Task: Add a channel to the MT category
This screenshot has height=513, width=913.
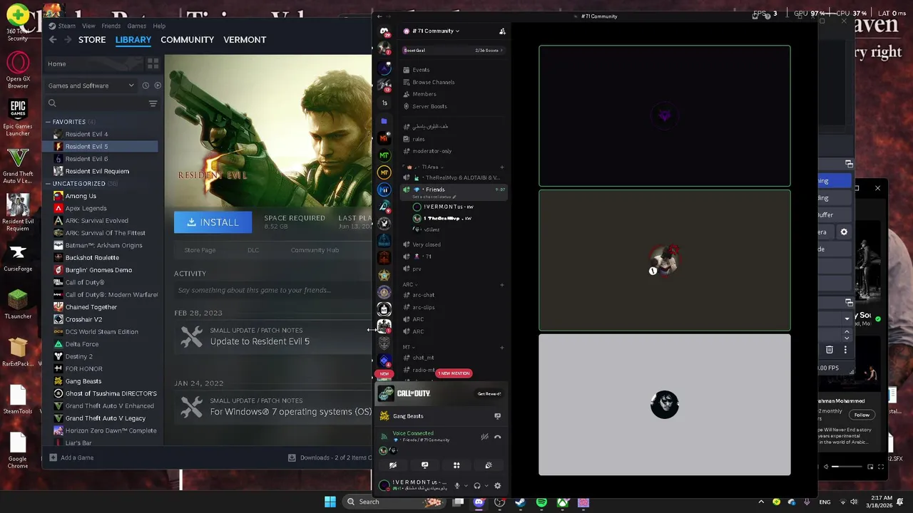Action: click(502, 347)
